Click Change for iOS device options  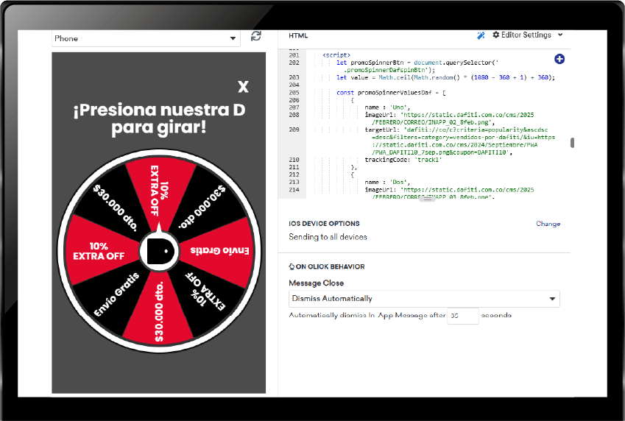[x=548, y=224]
